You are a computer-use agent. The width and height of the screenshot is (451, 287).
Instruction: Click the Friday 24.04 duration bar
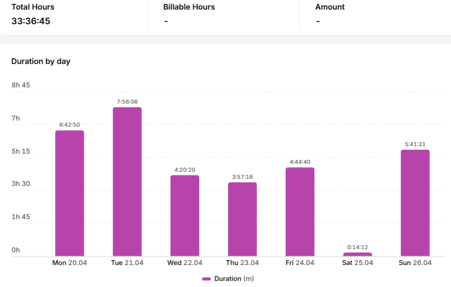[x=300, y=212]
